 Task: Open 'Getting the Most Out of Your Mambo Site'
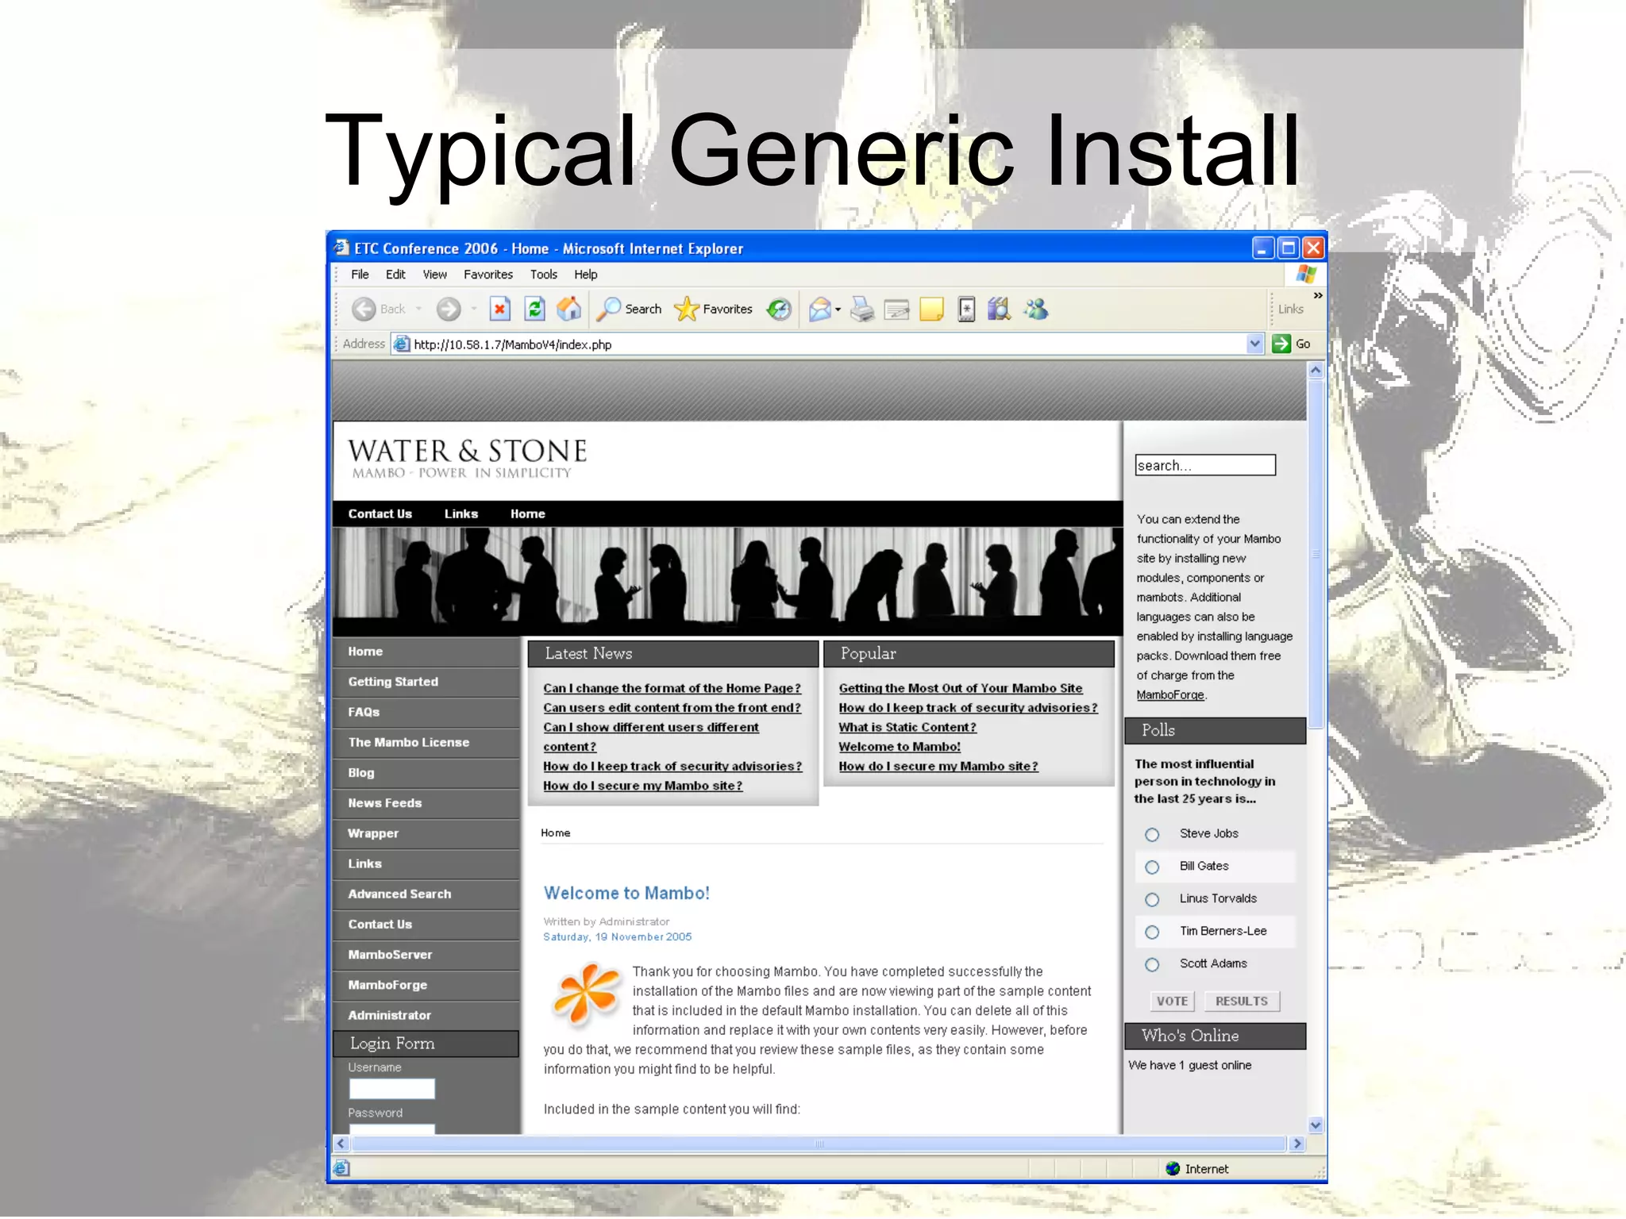pyautogui.click(x=961, y=688)
